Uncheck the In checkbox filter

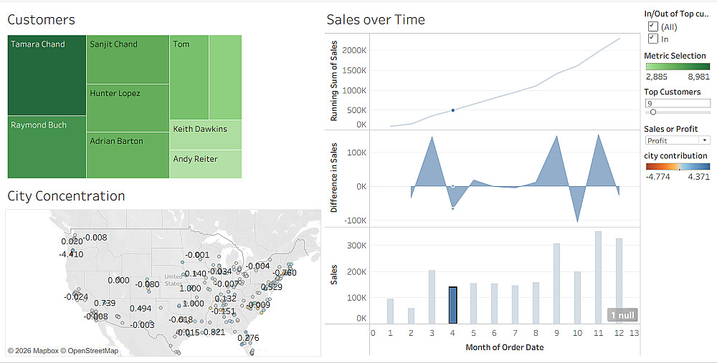(x=652, y=39)
